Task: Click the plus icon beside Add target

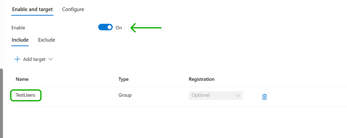Action: [x=17, y=59]
